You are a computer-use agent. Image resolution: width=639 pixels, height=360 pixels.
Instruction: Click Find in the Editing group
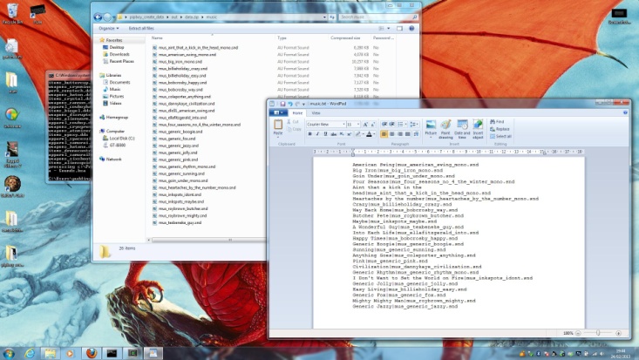[x=497, y=121]
